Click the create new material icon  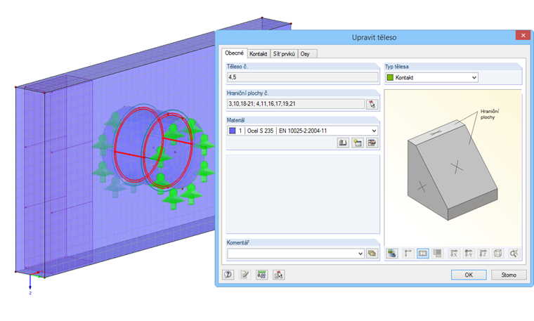coord(357,143)
